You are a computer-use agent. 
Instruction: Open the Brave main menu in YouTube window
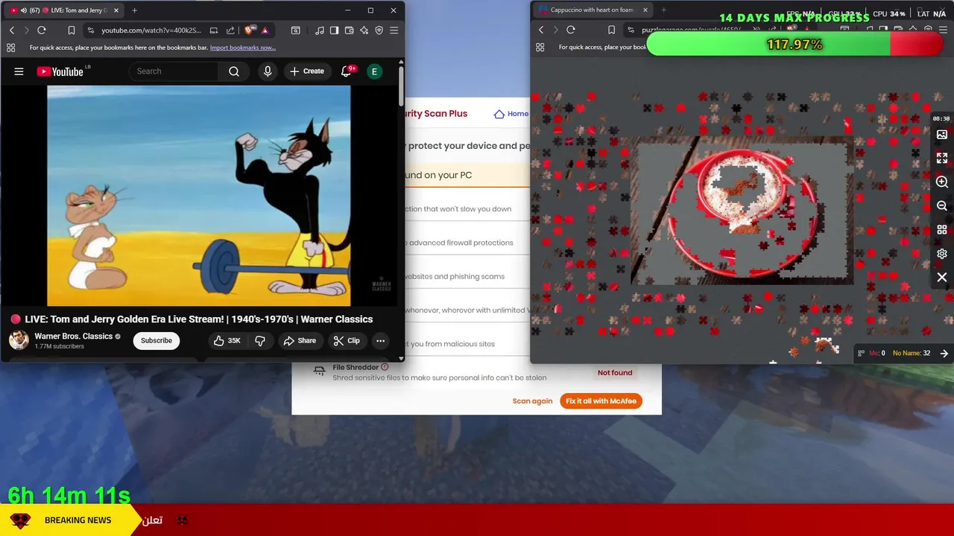coord(394,31)
